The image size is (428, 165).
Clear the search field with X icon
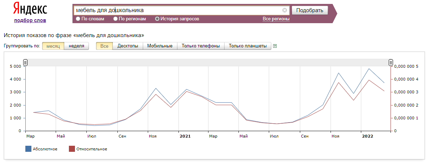[x=285, y=10]
